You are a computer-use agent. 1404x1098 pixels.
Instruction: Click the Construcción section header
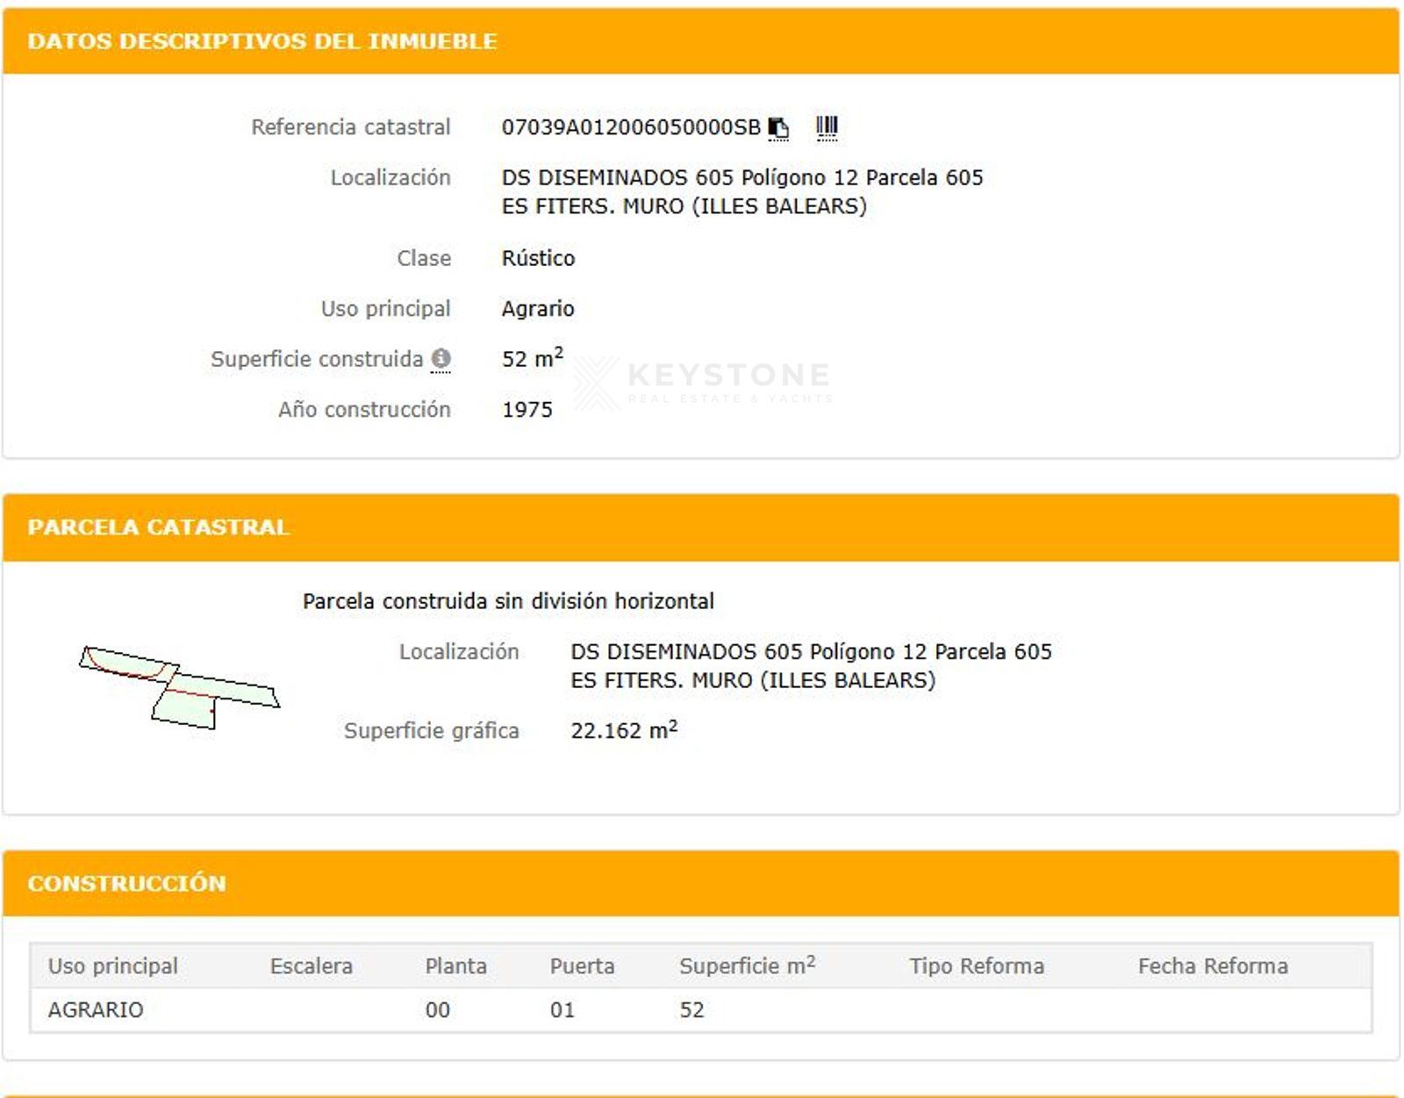127,883
